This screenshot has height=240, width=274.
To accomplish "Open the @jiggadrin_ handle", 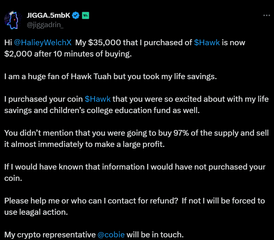I will 45,25.
